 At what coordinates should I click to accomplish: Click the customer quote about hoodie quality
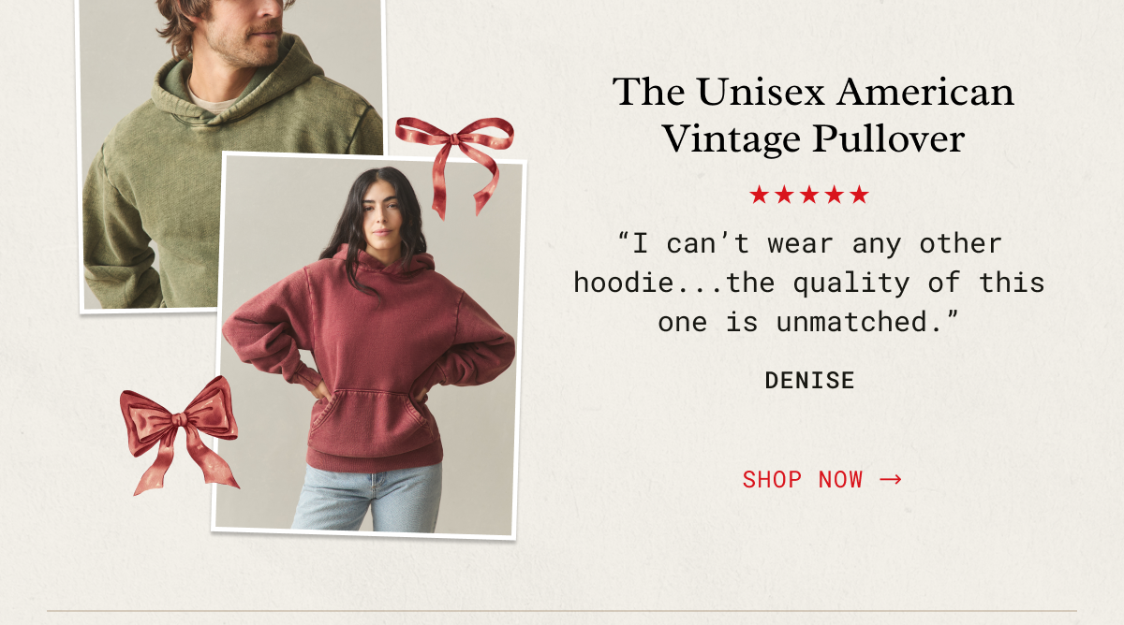(x=809, y=283)
